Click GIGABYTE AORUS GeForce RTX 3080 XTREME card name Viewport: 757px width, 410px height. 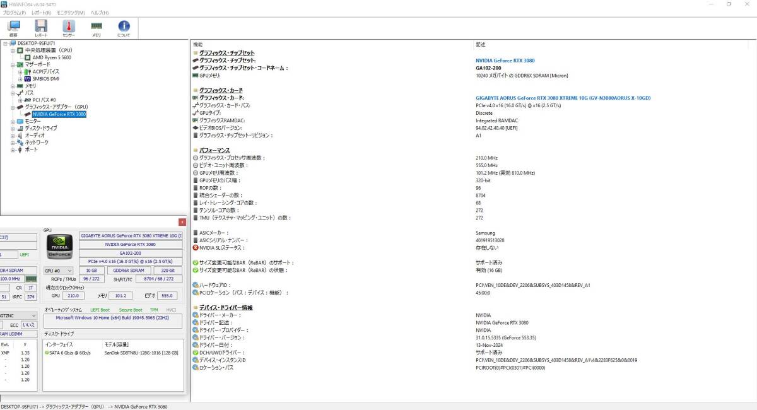click(x=563, y=98)
